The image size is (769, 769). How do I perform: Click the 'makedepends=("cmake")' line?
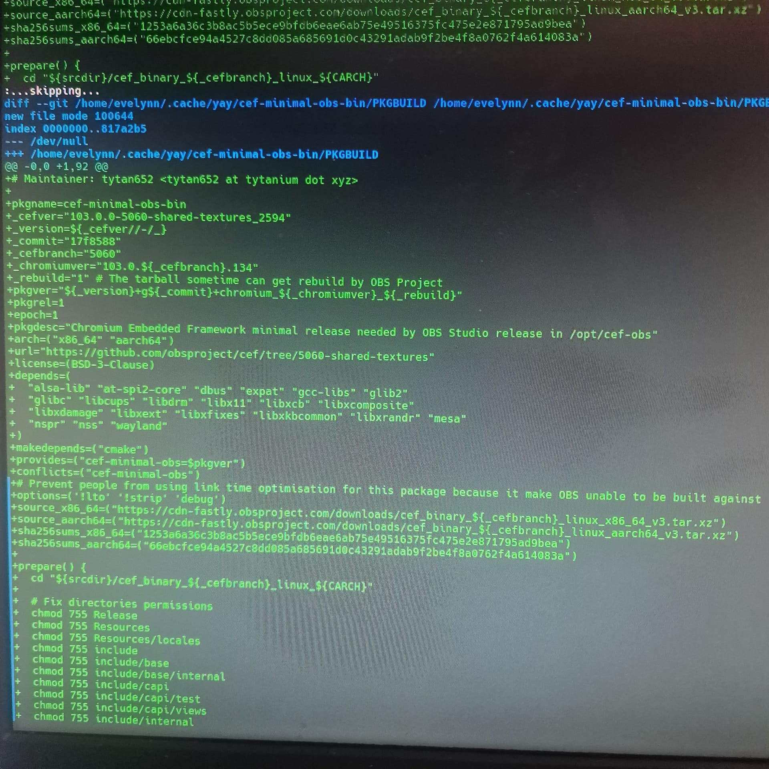tap(79, 449)
